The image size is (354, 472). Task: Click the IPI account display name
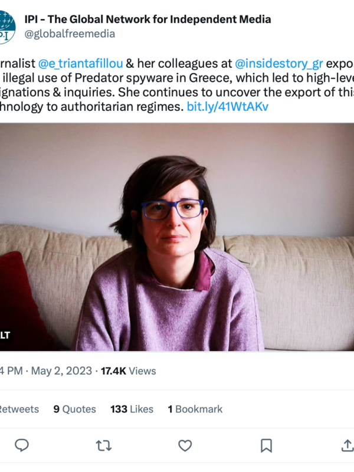[147, 19]
